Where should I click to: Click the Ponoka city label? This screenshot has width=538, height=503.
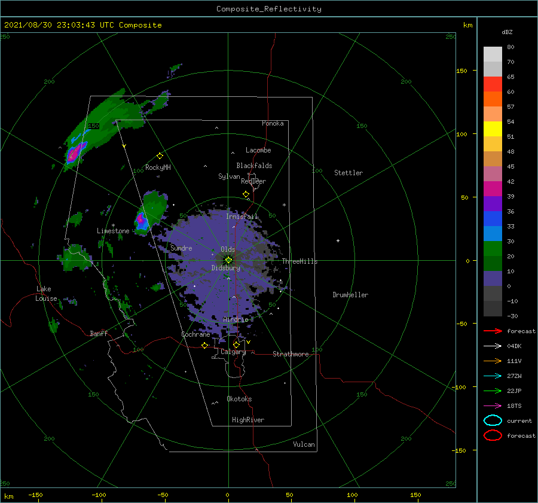click(x=273, y=123)
